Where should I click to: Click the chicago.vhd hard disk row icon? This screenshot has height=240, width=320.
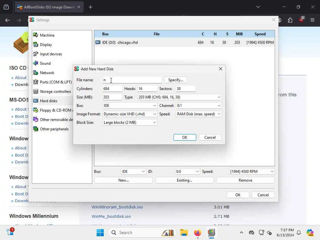[98, 42]
